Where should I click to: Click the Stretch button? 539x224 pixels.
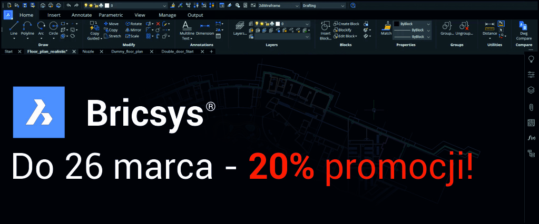point(112,36)
